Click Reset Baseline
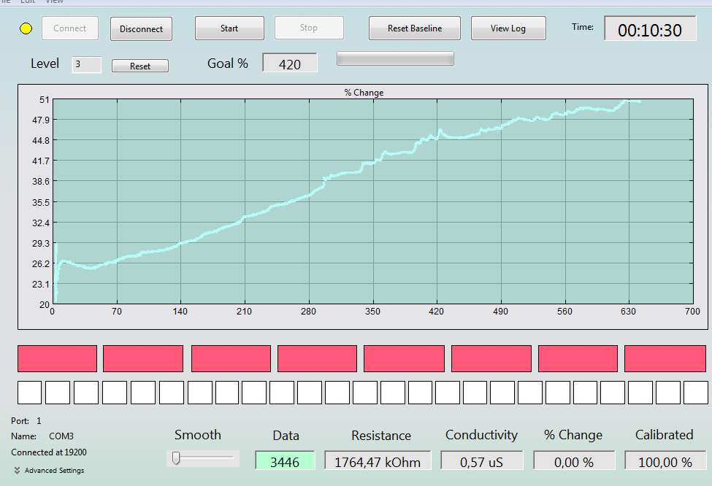The image size is (712, 486). pyautogui.click(x=415, y=28)
